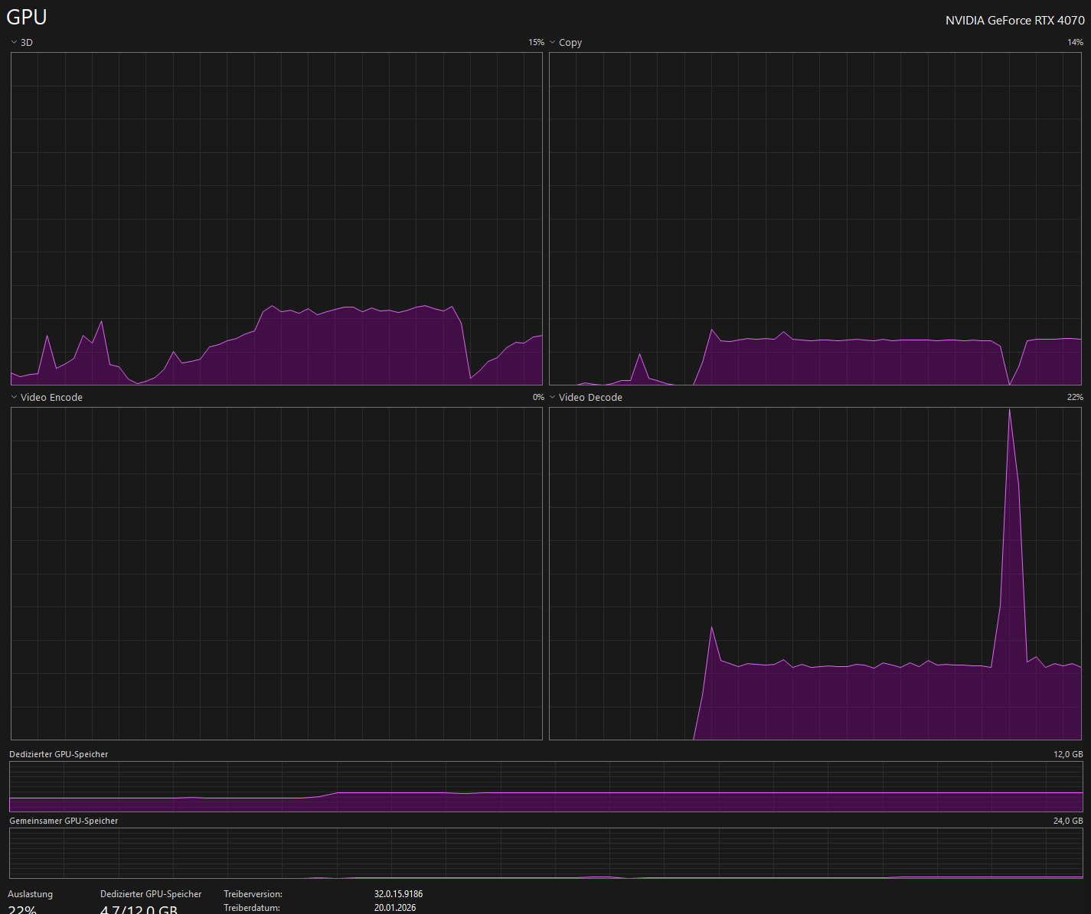Image resolution: width=1091 pixels, height=914 pixels.
Task: Click the Auslastung label
Action: (x=31, y=894)
